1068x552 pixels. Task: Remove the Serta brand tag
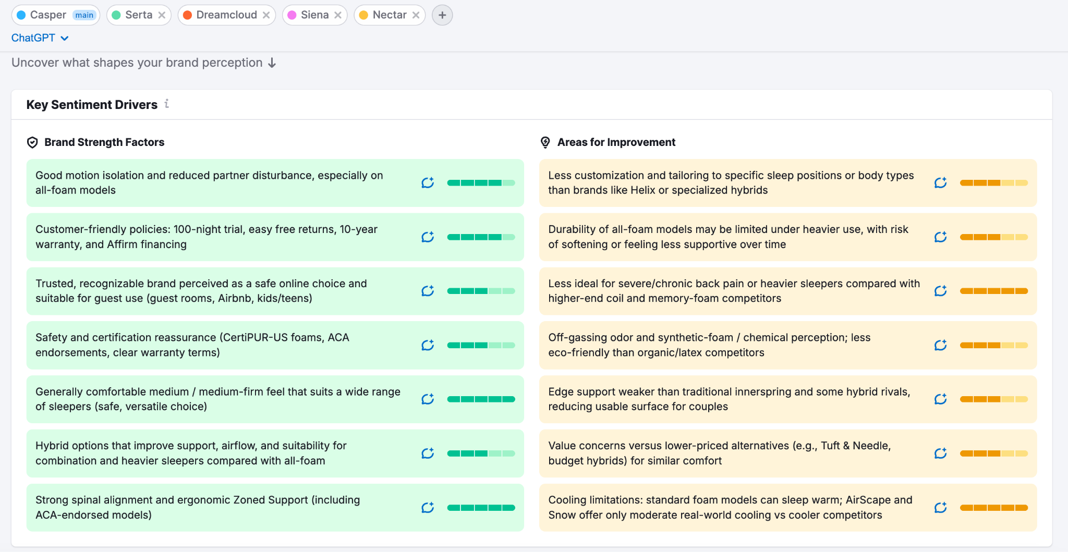[x=162, y=15]
